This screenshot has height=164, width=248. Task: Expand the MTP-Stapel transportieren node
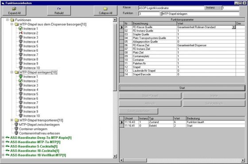tap(12, 120)
